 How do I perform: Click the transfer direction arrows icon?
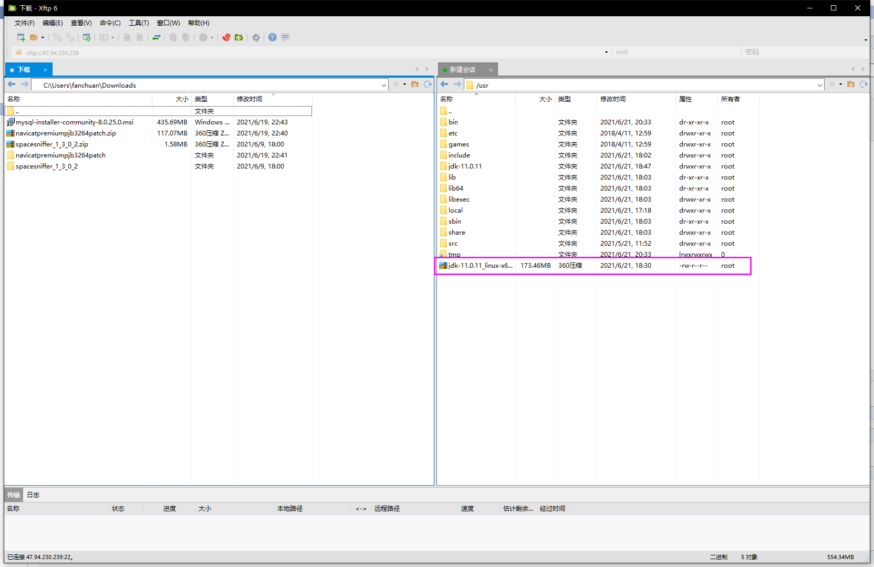click(x=156, y=37)
